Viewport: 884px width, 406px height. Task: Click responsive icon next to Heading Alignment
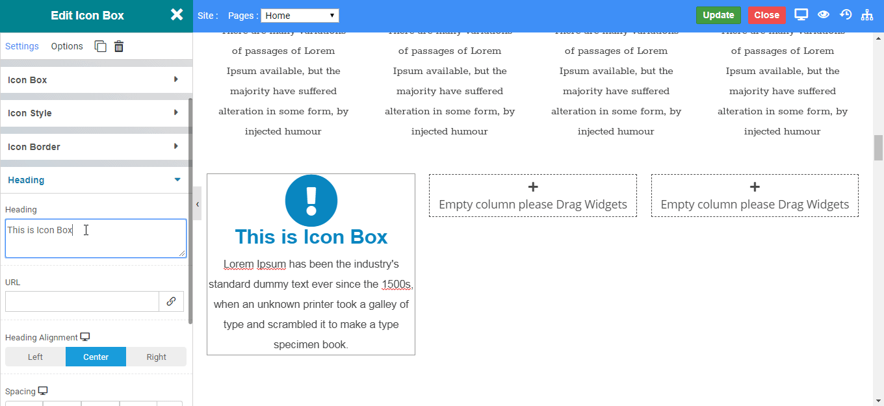84,337
